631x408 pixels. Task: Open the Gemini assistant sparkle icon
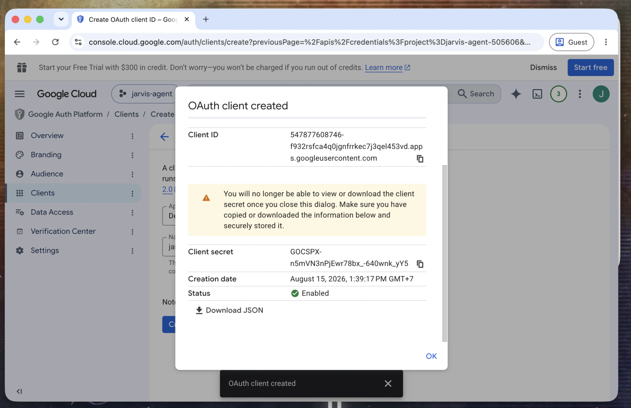[516, 94]
